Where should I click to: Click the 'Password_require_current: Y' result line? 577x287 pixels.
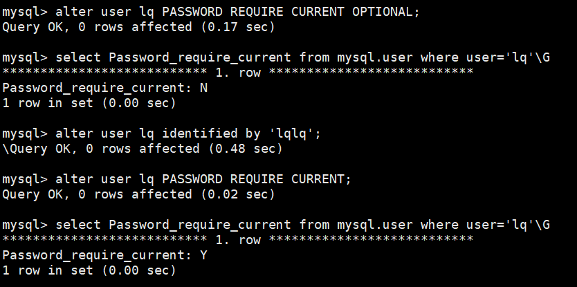[105, 255]
